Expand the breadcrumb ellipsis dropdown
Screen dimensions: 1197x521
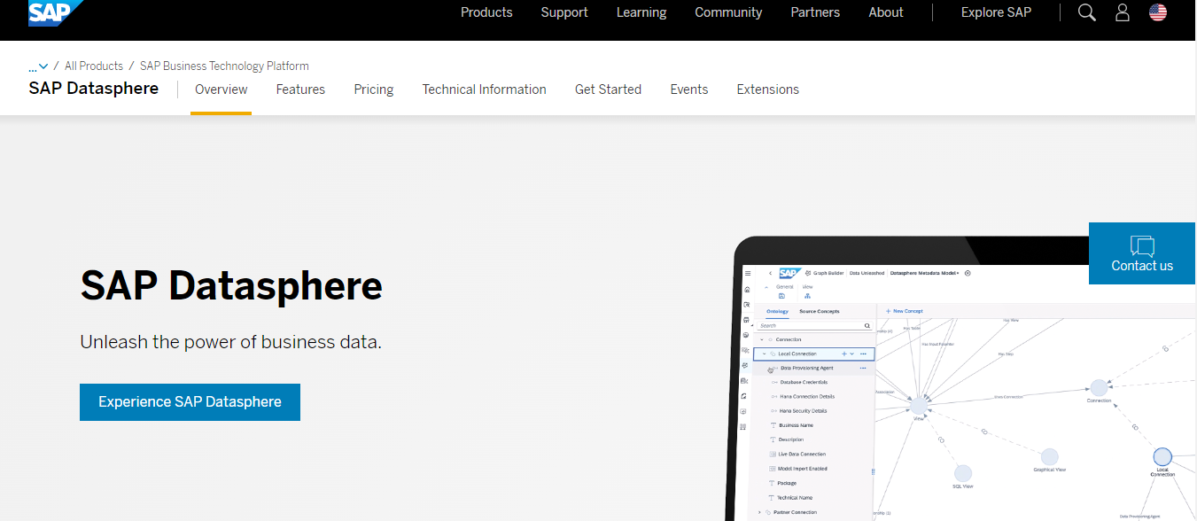[x=38, y=66]
